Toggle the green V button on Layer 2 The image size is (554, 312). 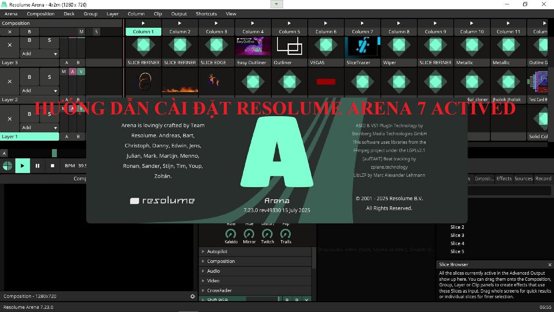81,71
